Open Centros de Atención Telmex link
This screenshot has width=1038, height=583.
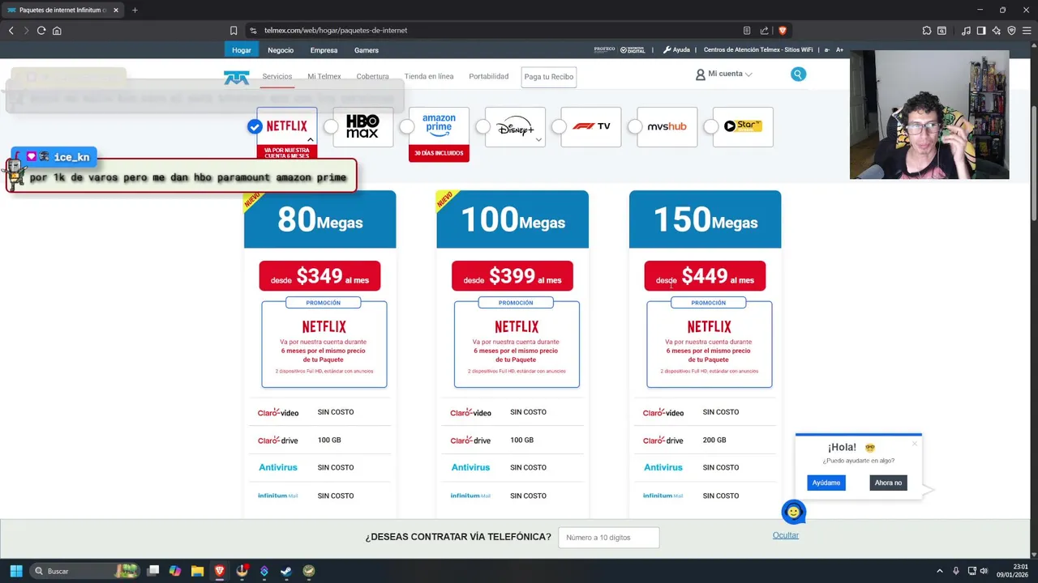coord(758,50)
